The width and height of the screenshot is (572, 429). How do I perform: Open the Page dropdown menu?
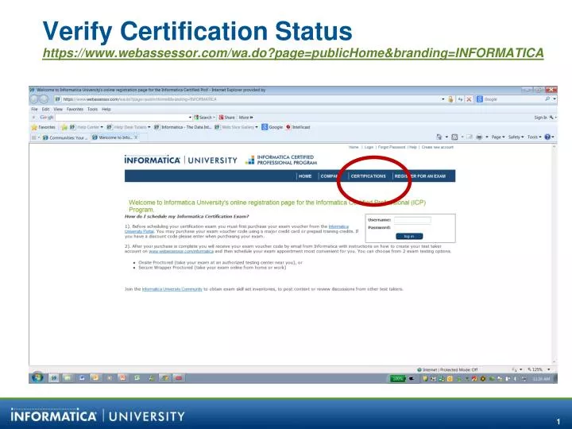pyautogui.click(x=498, y=137)
